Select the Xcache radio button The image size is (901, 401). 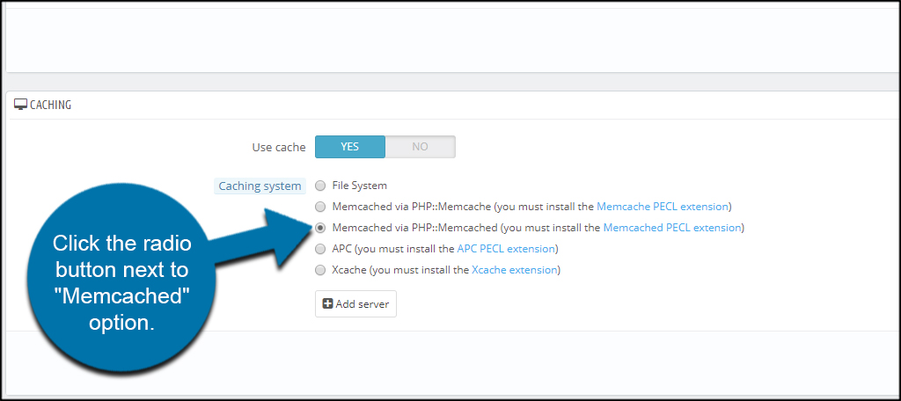320,270
